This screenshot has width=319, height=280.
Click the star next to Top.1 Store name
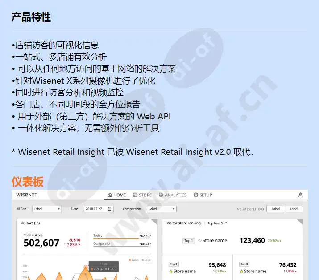pos(200,241)
